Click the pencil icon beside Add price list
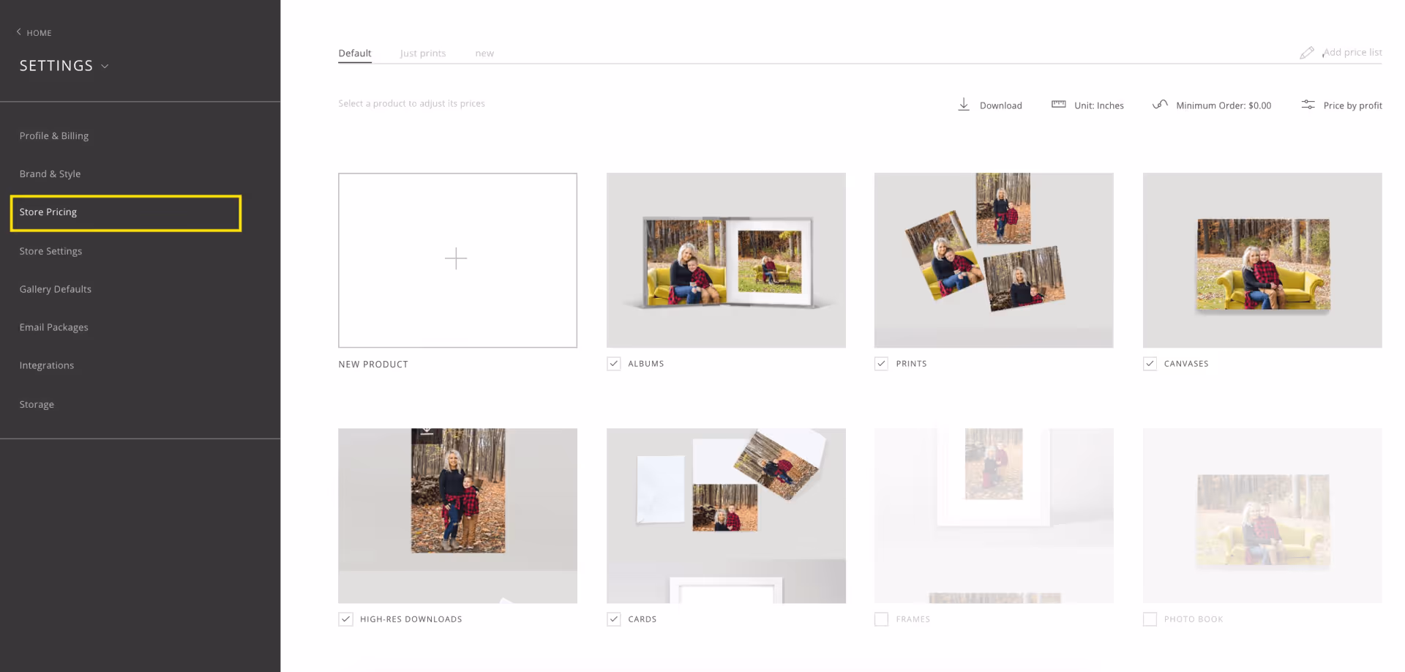The width and height of the screenshot is (1405, 672). [x=1307, y=53]
